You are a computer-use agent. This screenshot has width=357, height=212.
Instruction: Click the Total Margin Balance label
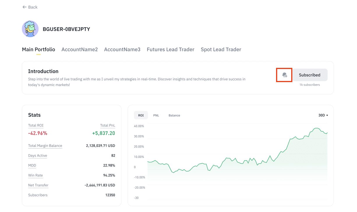(x=45, y=146)
